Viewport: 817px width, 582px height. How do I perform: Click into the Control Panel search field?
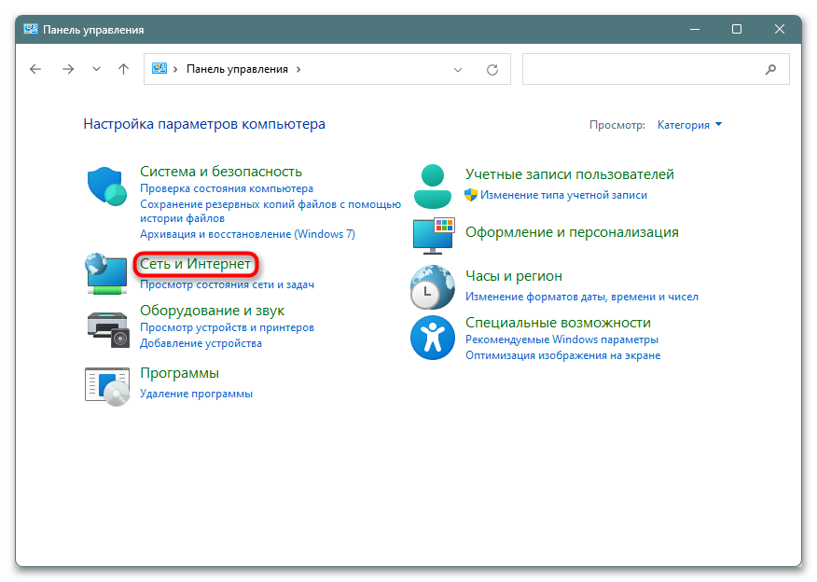click(656, 69)
